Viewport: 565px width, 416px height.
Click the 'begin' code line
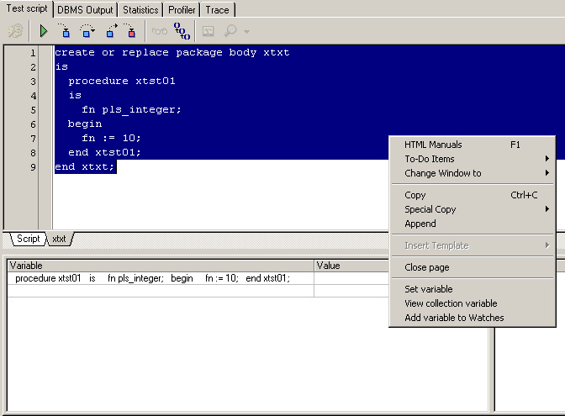(x=85, y=124)
